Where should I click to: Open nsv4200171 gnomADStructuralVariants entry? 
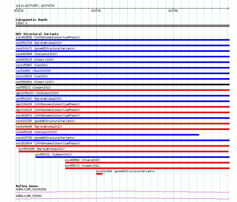46,48
